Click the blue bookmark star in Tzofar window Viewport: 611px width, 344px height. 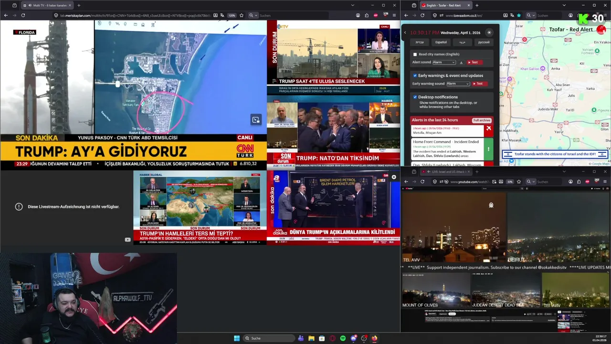pyautogui.click(x=519, y=15)
